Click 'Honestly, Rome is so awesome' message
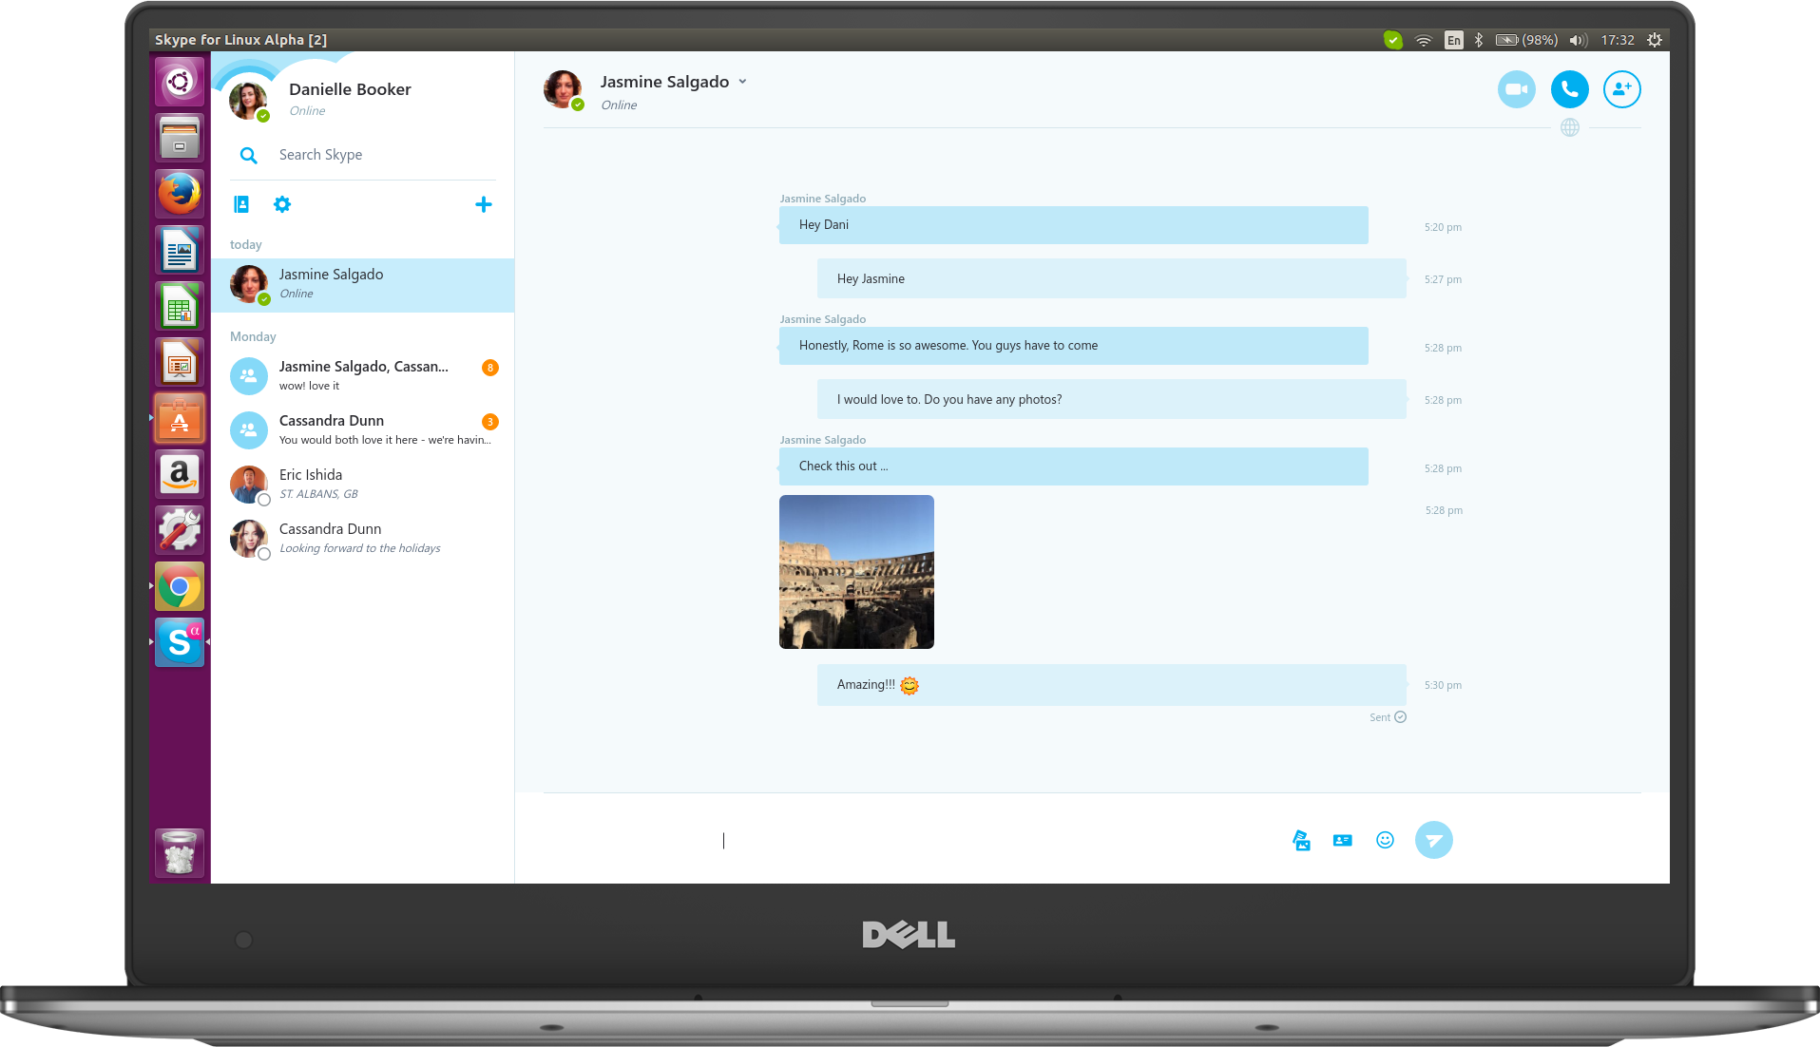 point(1073,346)
